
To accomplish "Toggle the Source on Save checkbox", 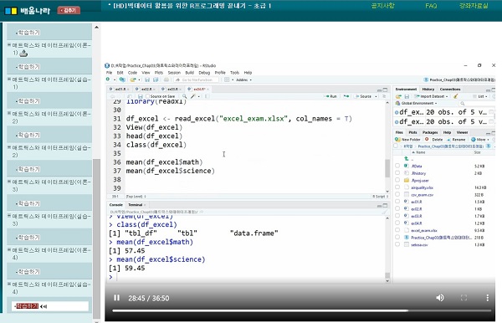I will click(147, 96).
